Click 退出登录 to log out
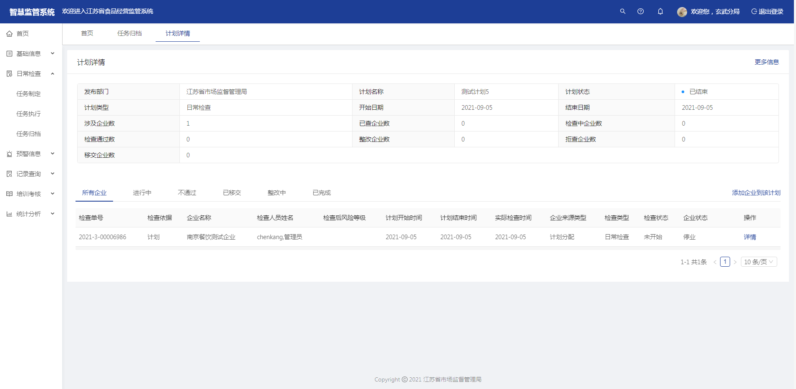The width and height of the screenshot is (796, 389). 767,12
